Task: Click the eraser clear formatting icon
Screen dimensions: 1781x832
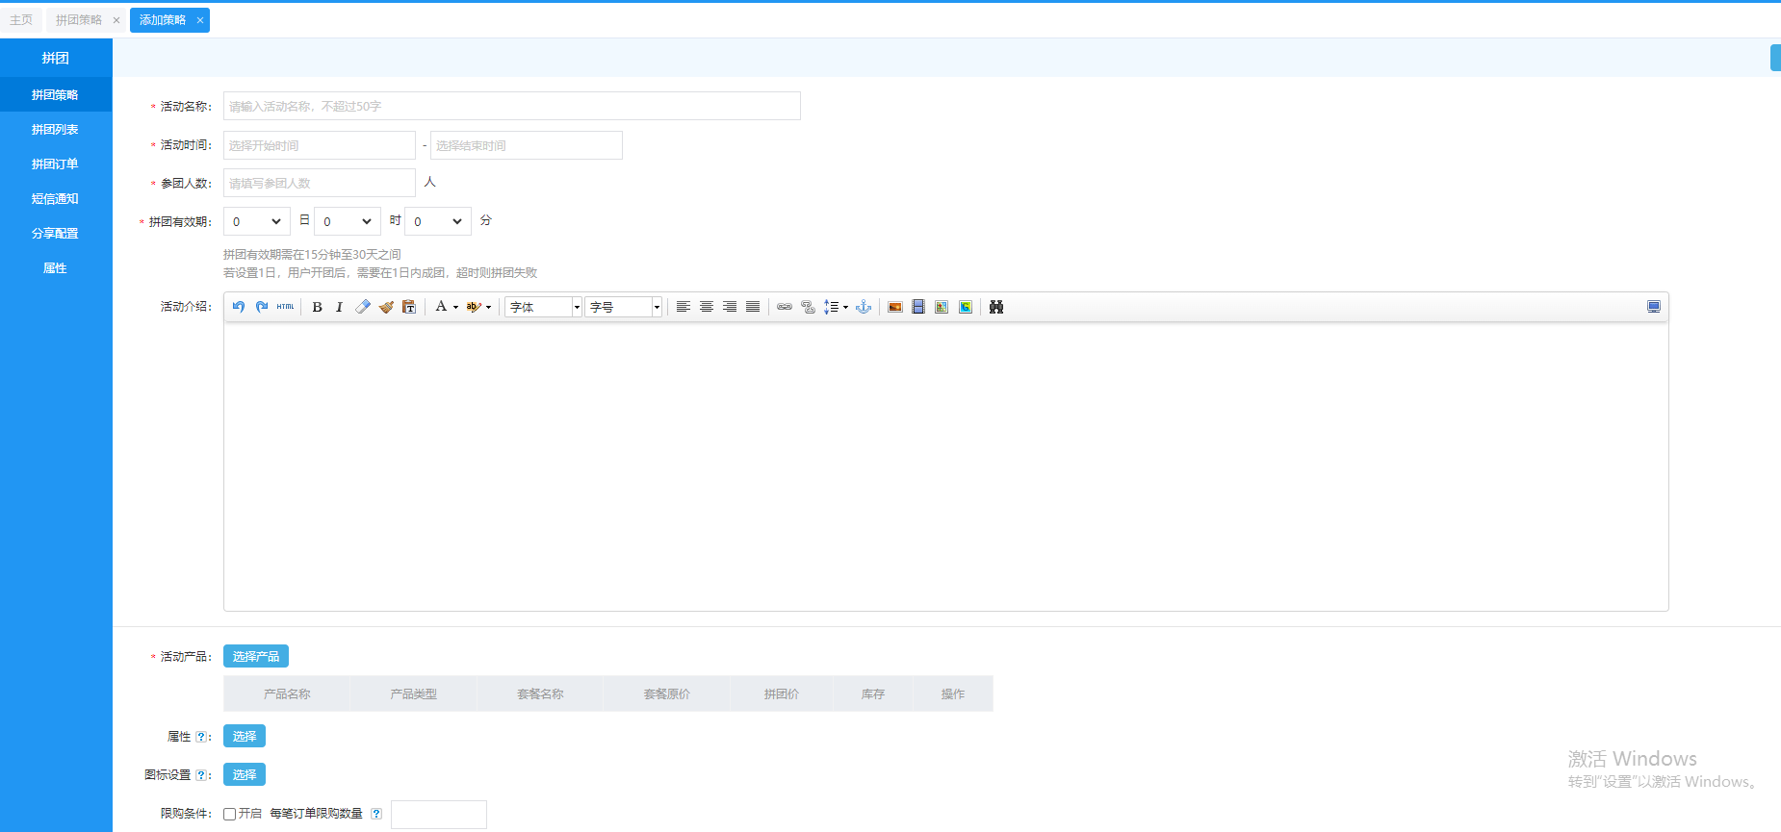Action: tap(363, 307)
